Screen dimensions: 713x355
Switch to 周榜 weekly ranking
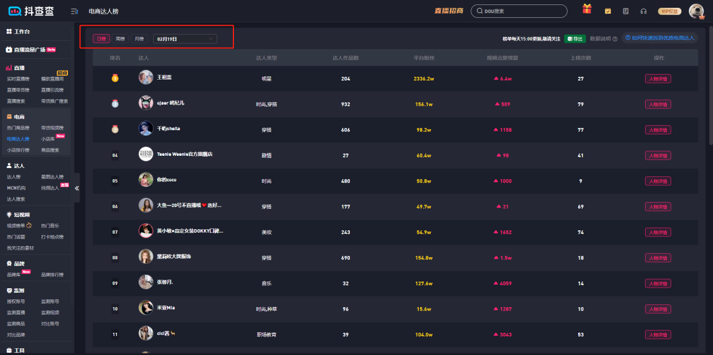coord(120,39)
